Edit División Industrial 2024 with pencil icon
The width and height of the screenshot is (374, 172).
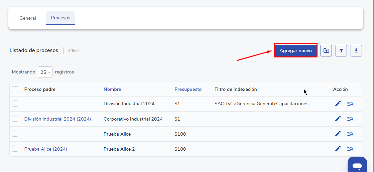point(338,104)
